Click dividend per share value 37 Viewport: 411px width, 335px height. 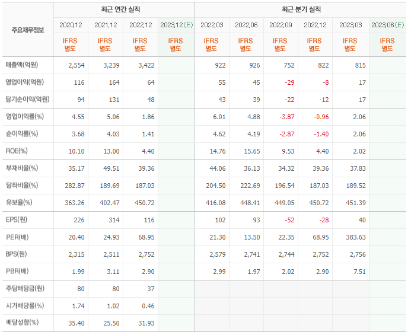pos(151,289)
